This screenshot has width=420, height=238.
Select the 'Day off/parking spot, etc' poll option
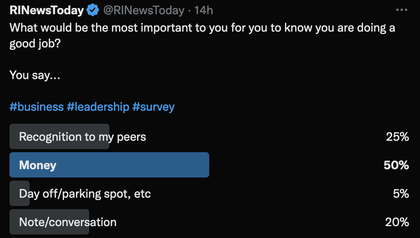pyautogui.click(x=85, y=194)
